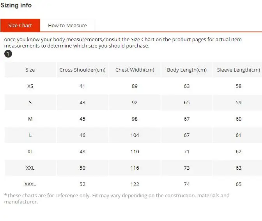Click the Sleeve Length(cm) column header

(x=239, y=70)
